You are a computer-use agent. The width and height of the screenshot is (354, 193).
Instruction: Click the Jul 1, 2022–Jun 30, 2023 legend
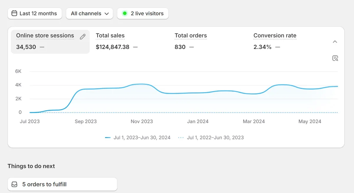(x=211, y=137)
